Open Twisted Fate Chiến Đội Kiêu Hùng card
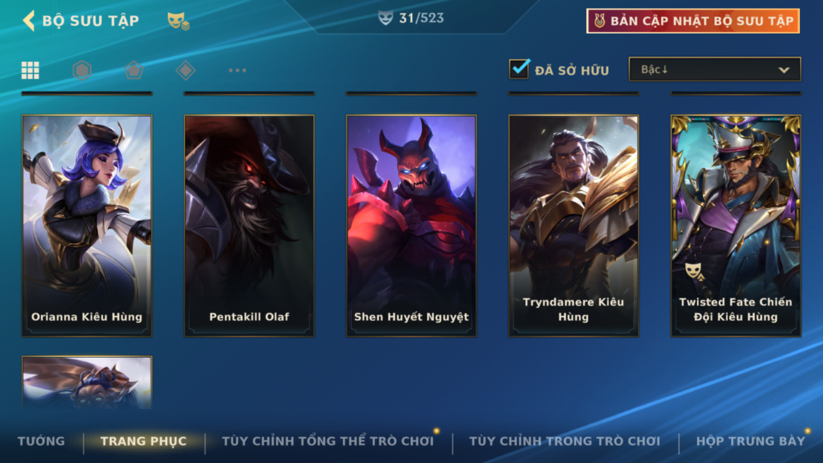Viewport: 823px width, 463px height. coord(736,226)
